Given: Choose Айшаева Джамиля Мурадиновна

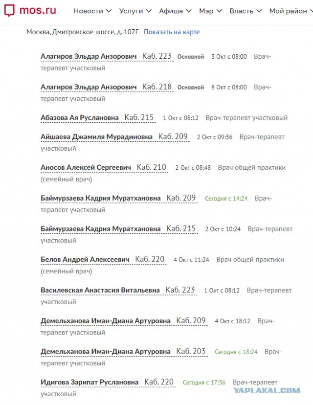Looking at the screenshot, I should click(96, 137).
